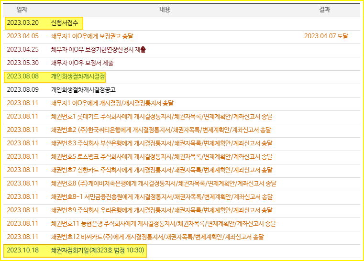Click the date 2023.08.08

23,76
